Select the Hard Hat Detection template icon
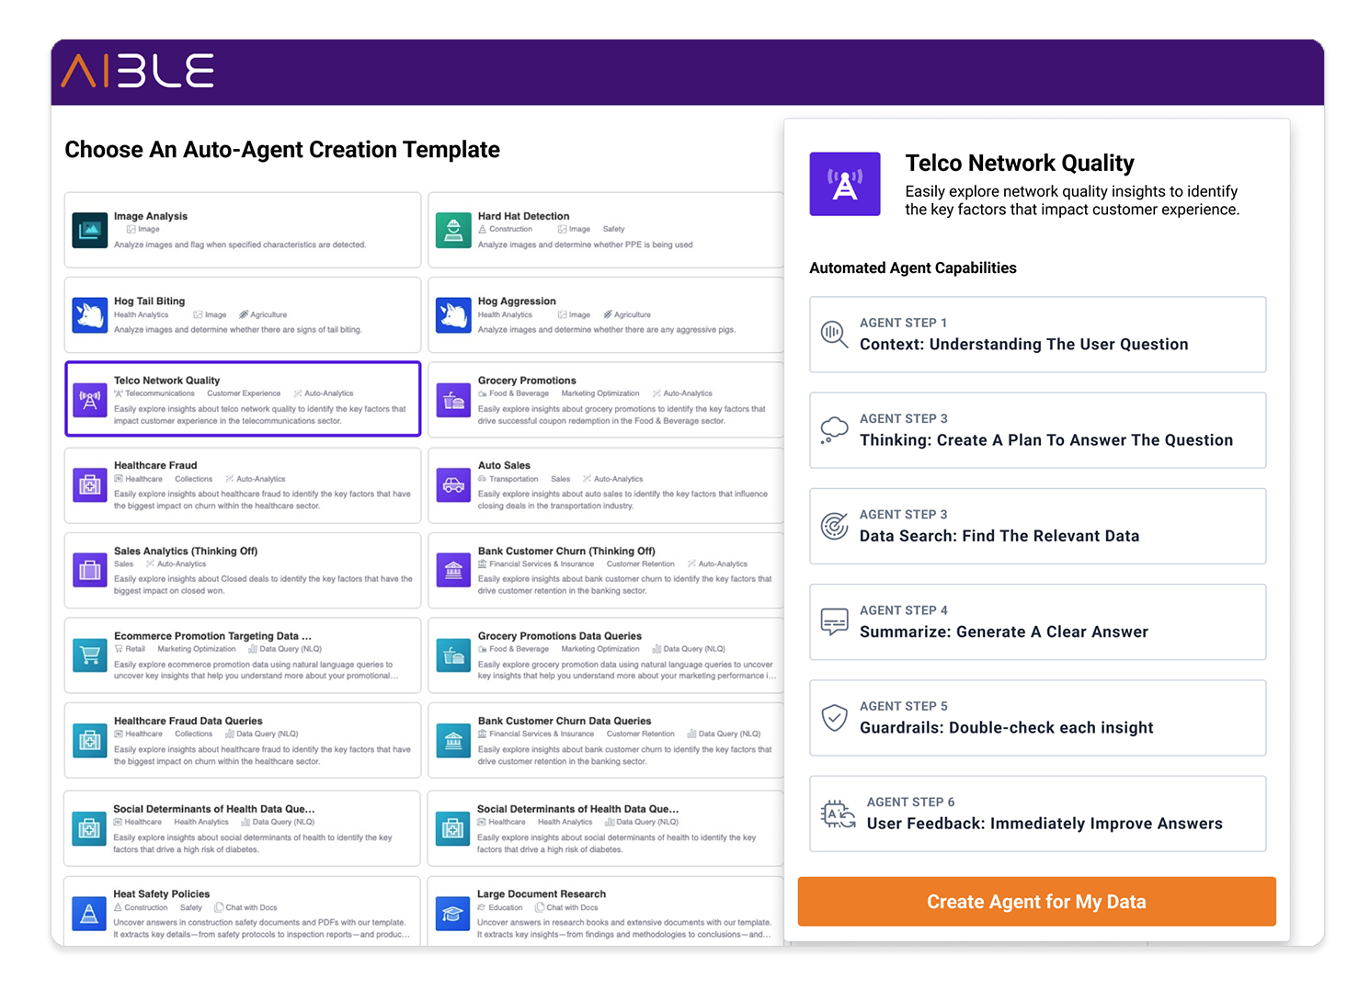 (x=453, y=230)
